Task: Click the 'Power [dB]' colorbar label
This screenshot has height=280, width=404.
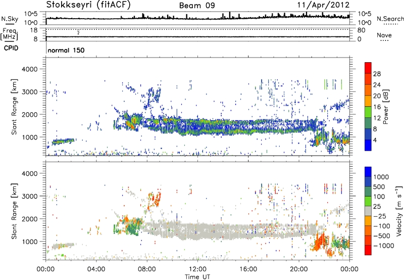Action: [386, 107]
